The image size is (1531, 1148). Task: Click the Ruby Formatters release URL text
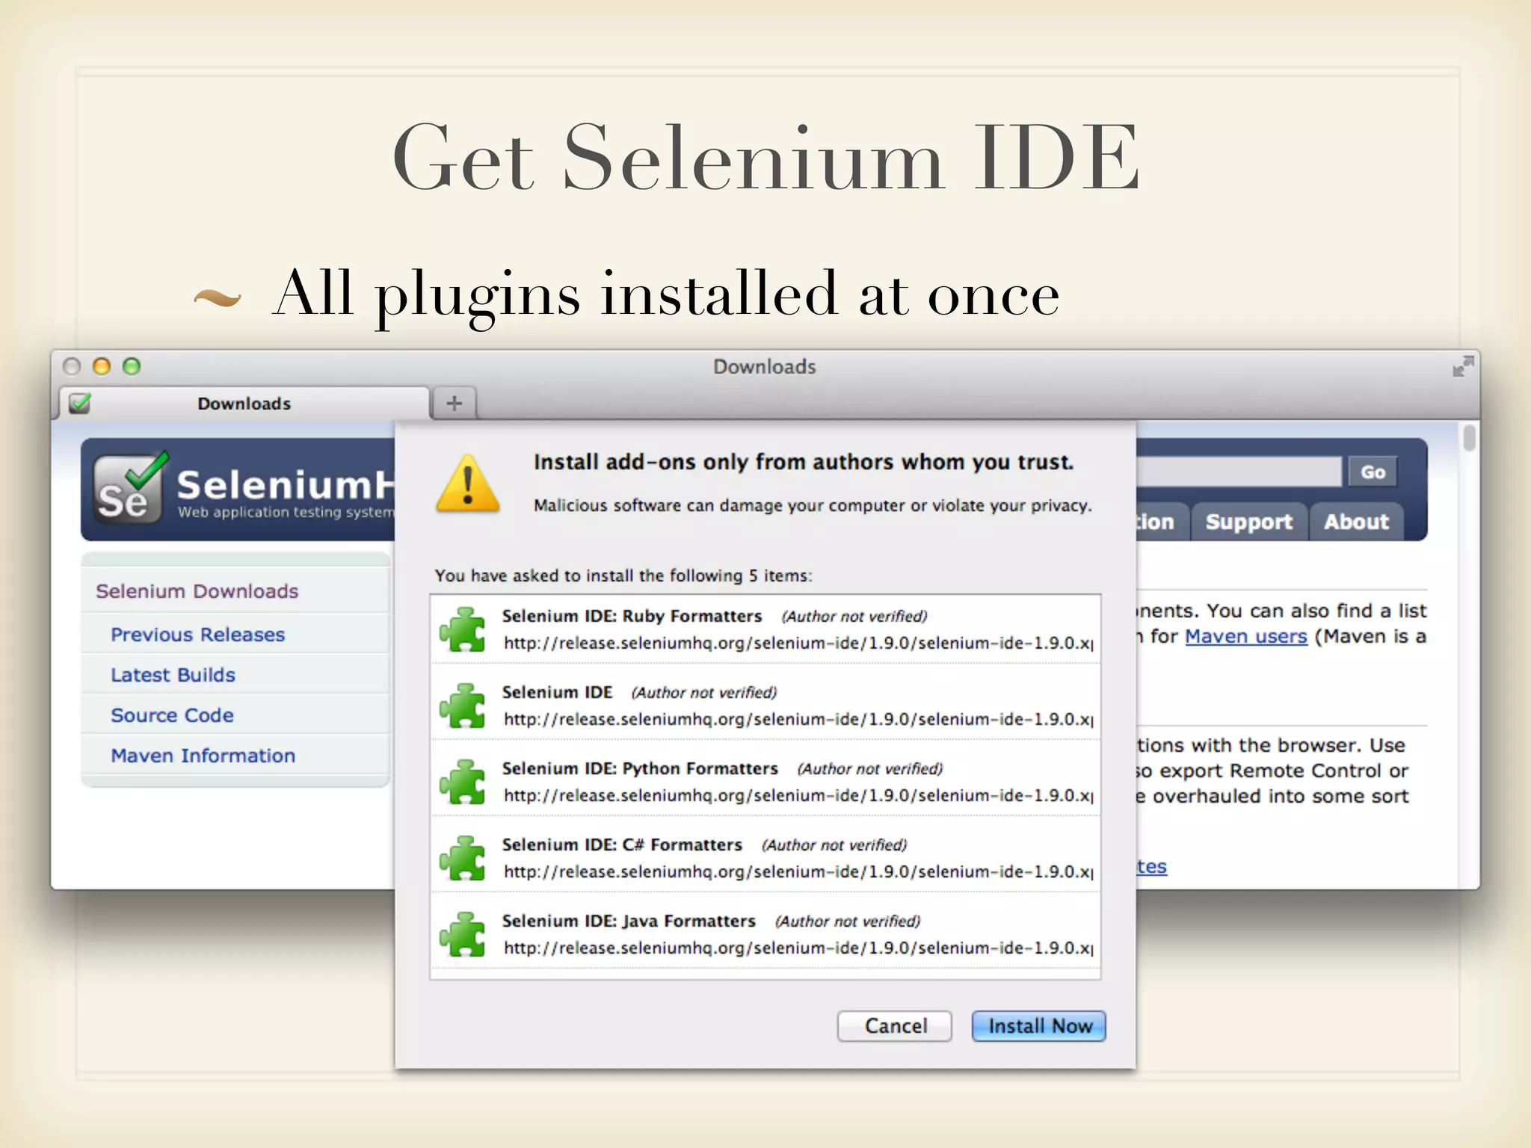pos(798,643)
